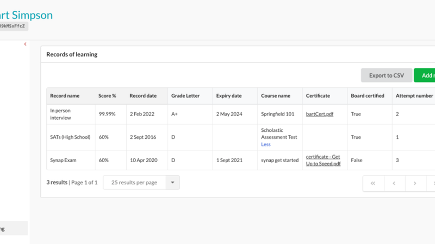The height and width of the screenshot is (244, 435).
Task: Click synap get started course name
Action: (x=279, y=160)
